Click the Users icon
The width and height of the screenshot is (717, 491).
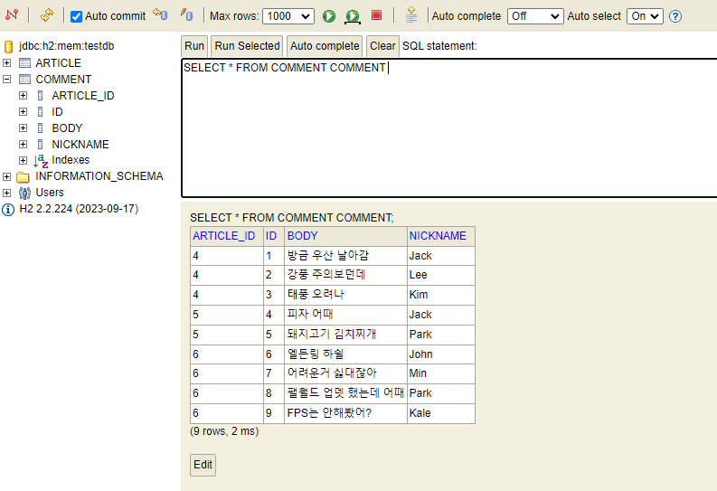pyautogui.click(x=24, y=193)
